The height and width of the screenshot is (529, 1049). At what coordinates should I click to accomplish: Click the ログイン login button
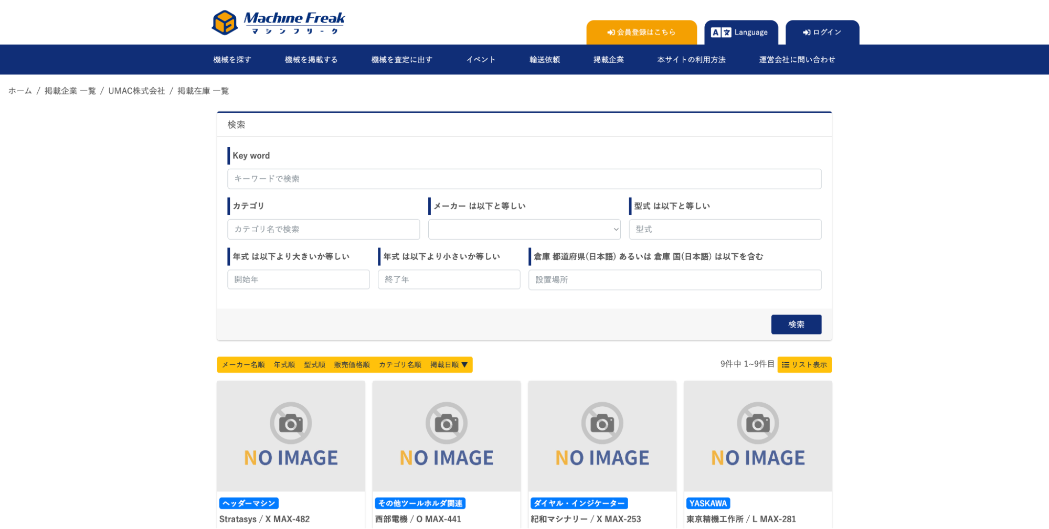(x=822, y=33)
